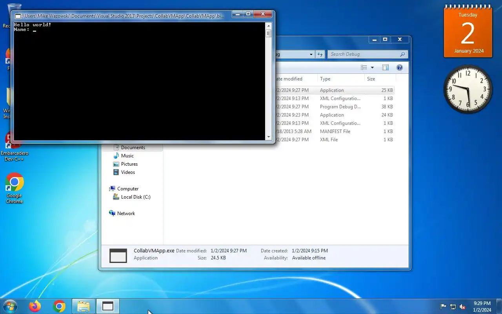Select Documents in the navigation pane

pos(133,148)
